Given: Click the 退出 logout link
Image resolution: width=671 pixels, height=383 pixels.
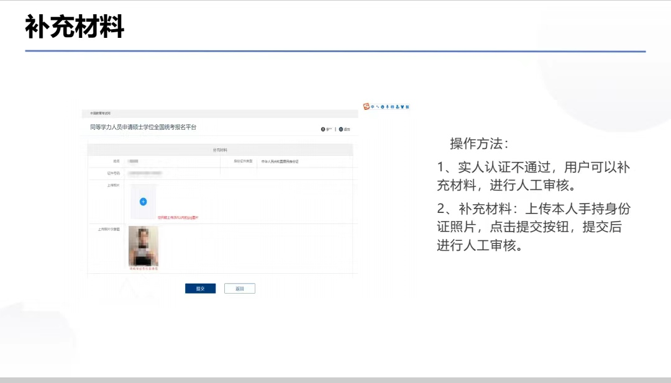Looking at the screenshot, I should tap(346, 129).
